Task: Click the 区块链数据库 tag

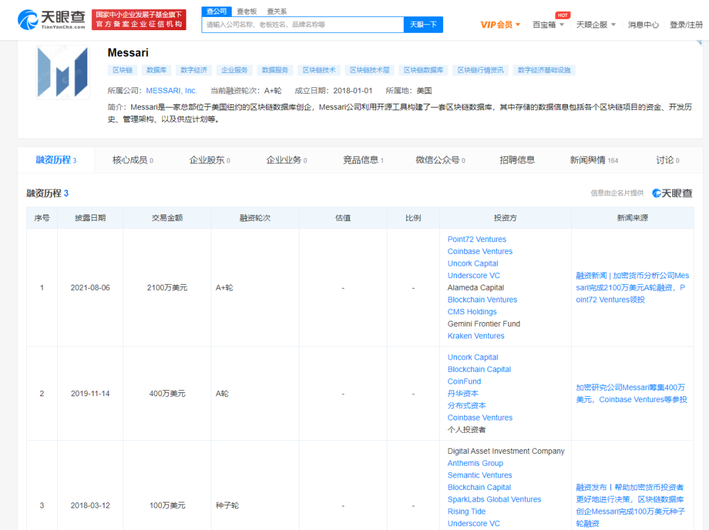Action: (423, 70)
